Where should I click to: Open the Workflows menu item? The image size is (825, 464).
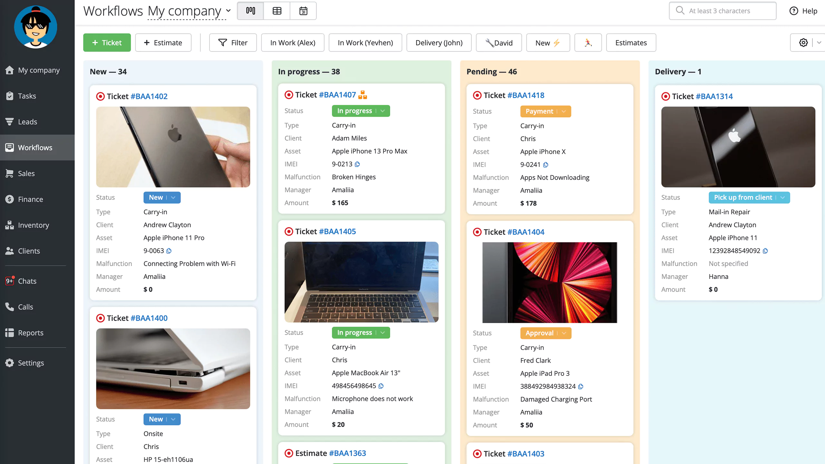click(35, 147)
